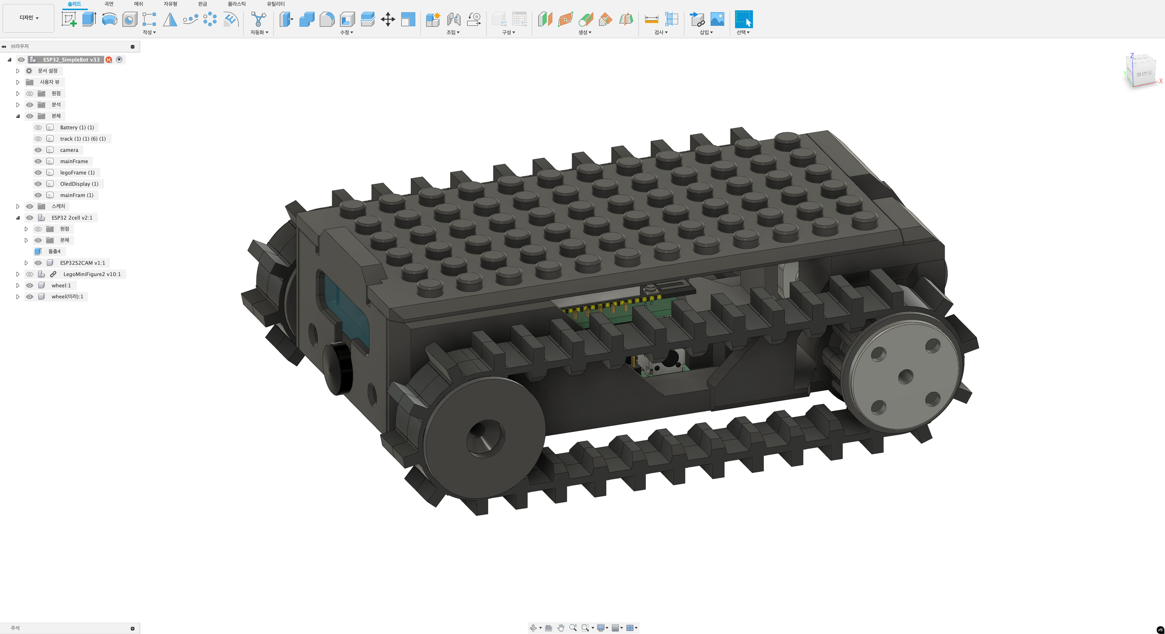Open the 수정 menu label
Image resolution: width=1165 pixels, height=634 pixels.
(x=346, y=33)
